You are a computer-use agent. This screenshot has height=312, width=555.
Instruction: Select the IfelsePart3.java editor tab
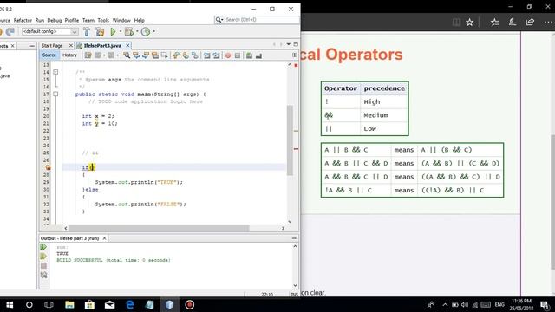click(x=102, y=46)
